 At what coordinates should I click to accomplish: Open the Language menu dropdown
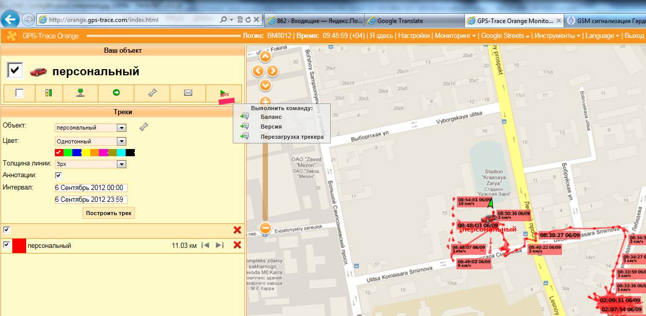click(602, 36)
